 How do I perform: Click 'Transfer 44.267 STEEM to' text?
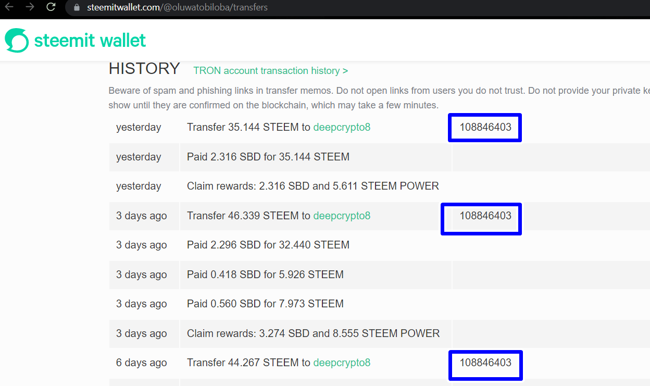point(248,363)
